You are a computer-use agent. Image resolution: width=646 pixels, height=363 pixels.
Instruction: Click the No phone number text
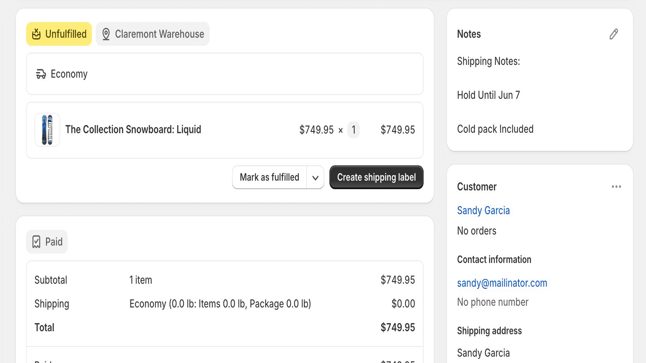click(x=493, y=302)
